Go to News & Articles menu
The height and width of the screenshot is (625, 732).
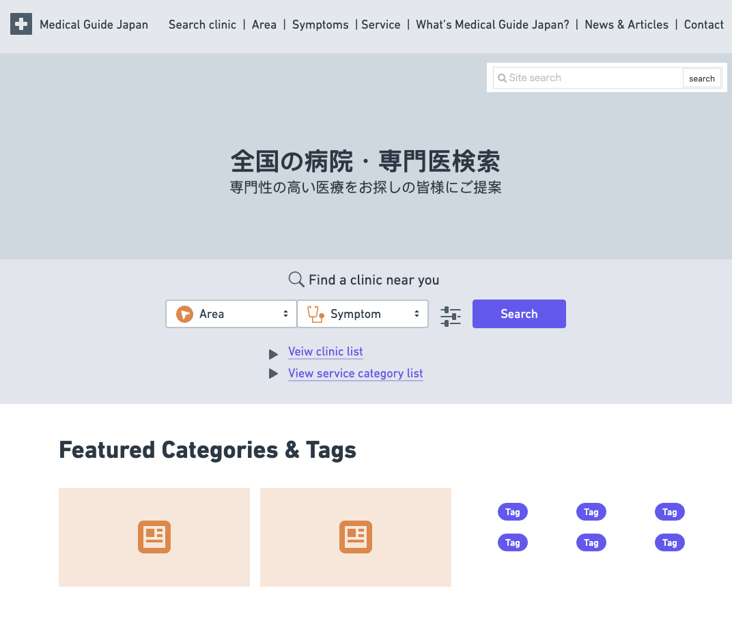coord(626,25)
